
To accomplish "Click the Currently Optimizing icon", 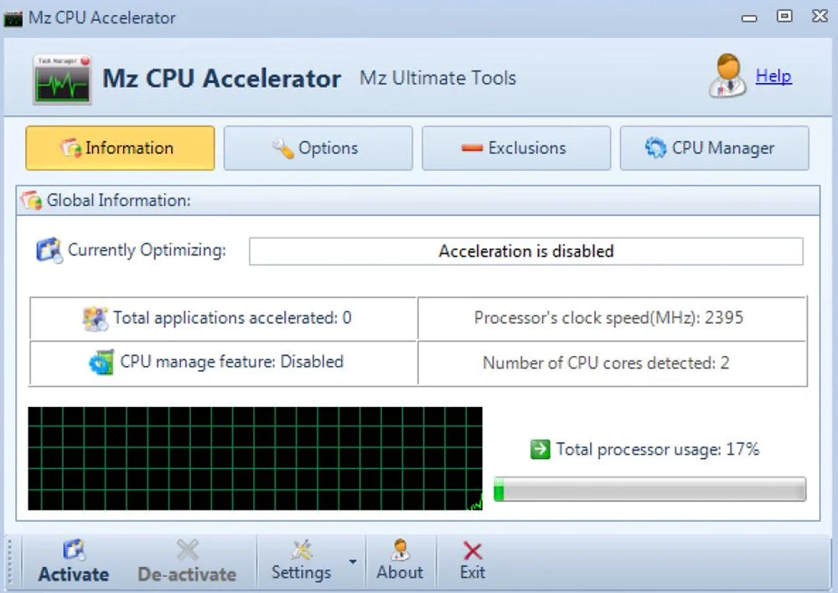I will pyautogui.click(x=49, y=250).
